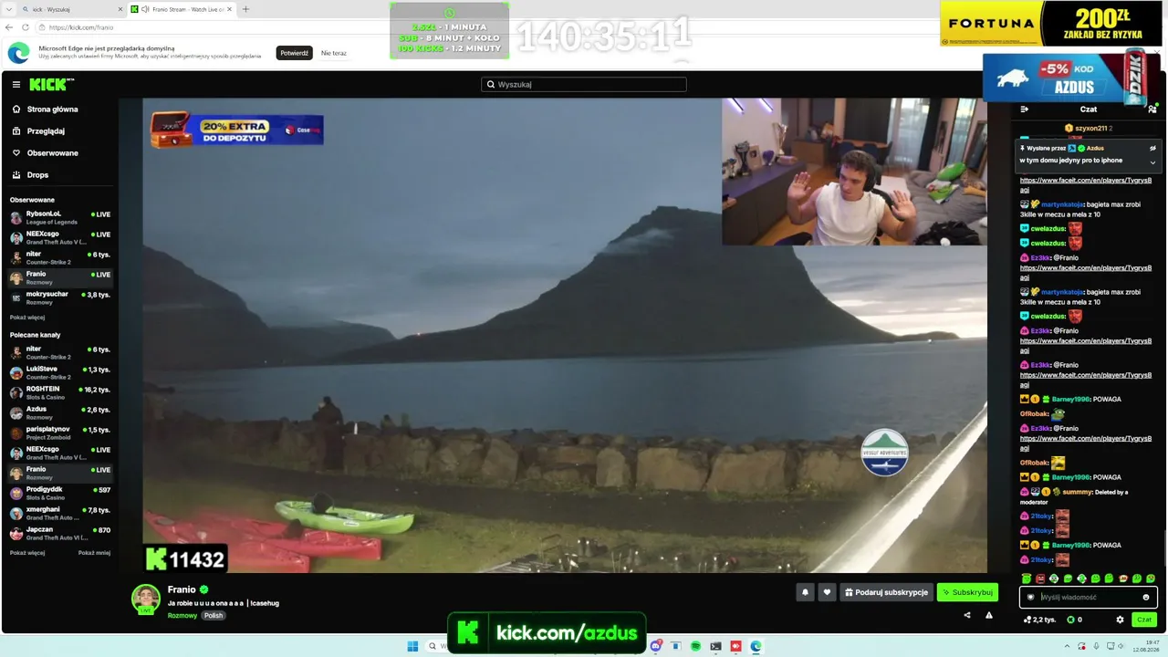
Task: Collapse recommended channels with 'Pokaż mniej'
Action: (x=94, y=553)
